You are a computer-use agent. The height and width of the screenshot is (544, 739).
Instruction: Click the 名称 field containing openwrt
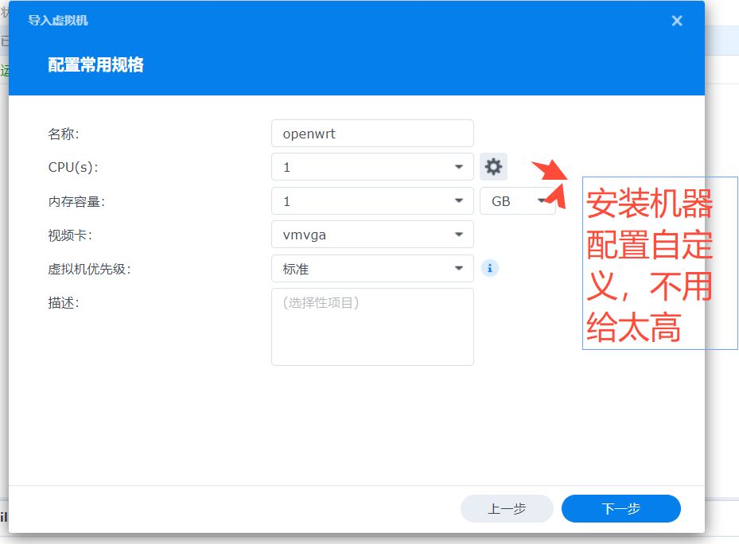click(x=372, y=134)
